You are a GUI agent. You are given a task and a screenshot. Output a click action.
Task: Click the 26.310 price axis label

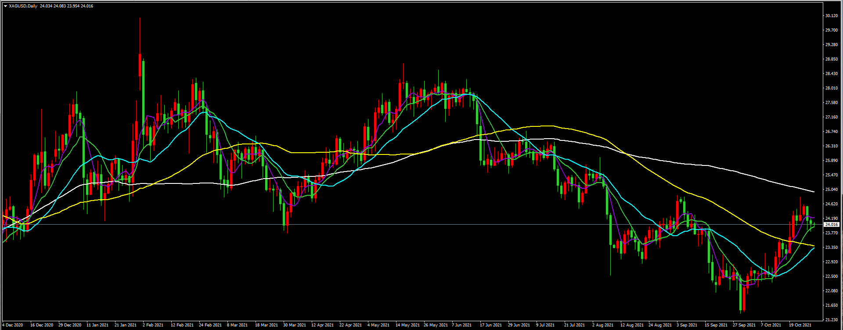click(831, 146)
